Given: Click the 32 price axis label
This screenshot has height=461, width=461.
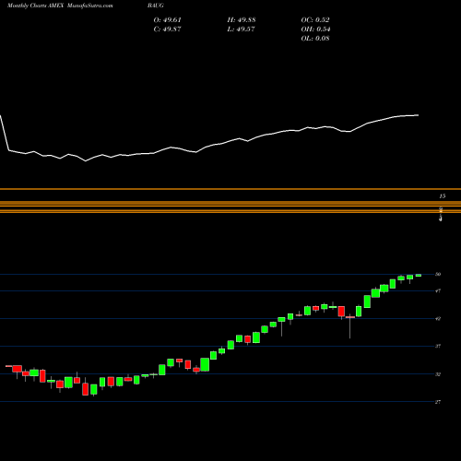Looking at the screenshot, I should point(438,374).
